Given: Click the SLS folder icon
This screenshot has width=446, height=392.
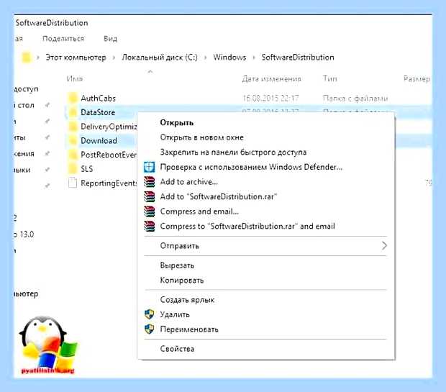Looking at the screenshot, I should pyautogui.click(x=73, y=169).
